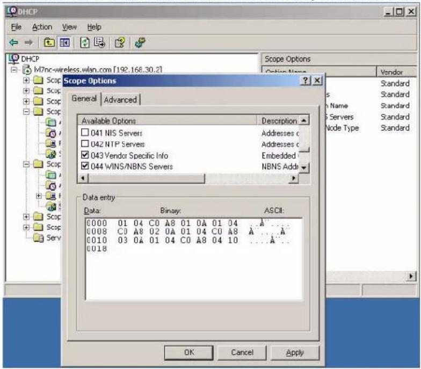421x369 pixels.
Task: Collapse the fourth Scope folder in tree
Action: (26, 112)
